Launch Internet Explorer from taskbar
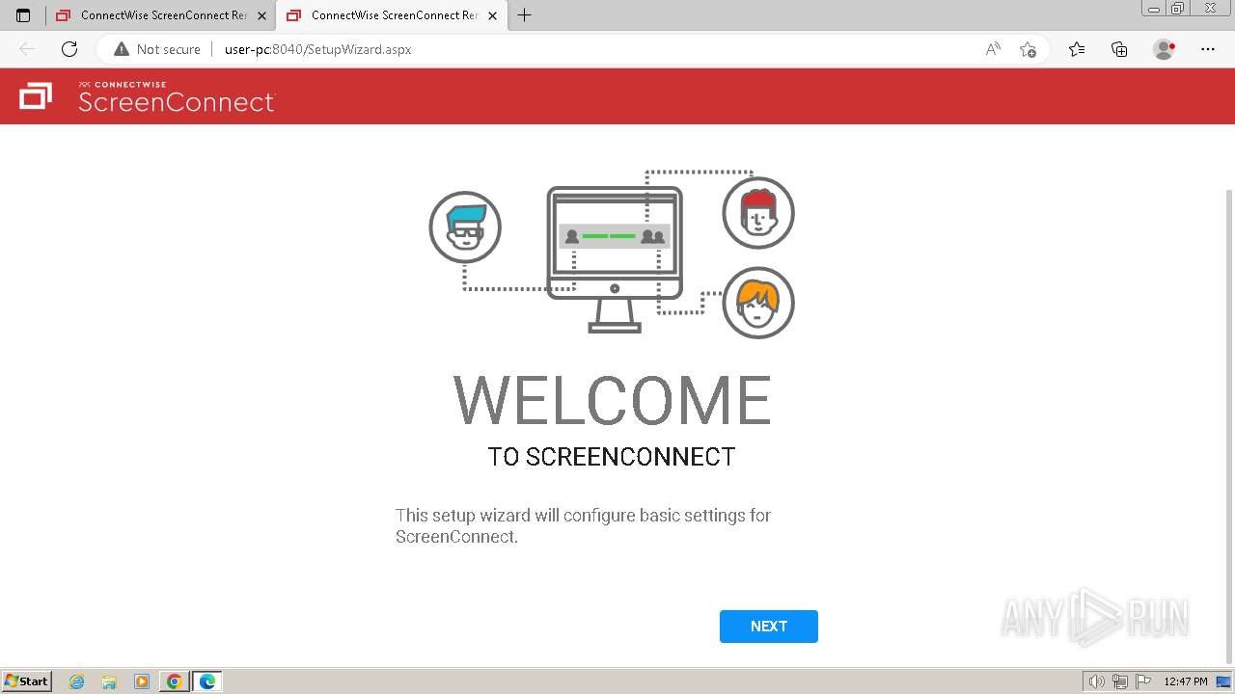The image size is (1235, 694). 77,681
